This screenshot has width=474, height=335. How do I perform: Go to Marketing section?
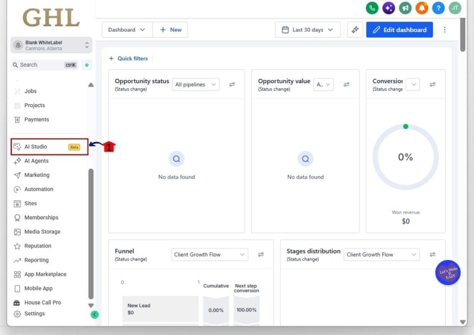(x=37, y=175)
